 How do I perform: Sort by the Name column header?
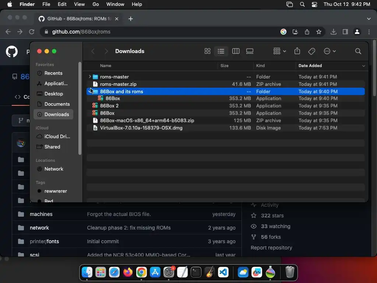(106, 66)
